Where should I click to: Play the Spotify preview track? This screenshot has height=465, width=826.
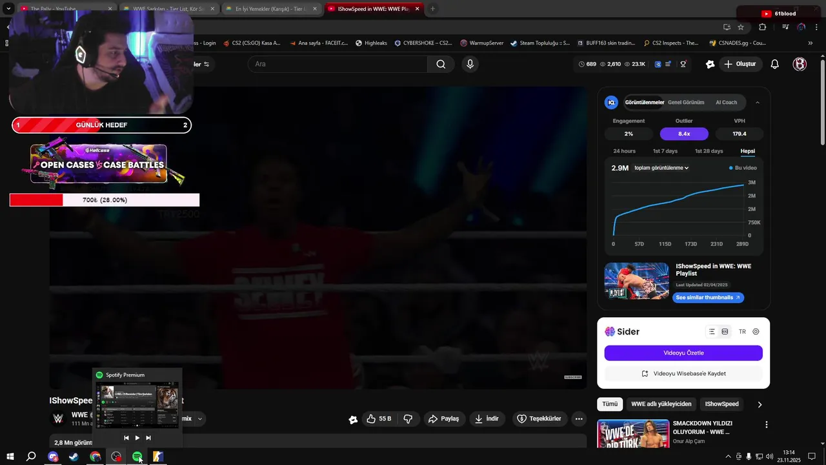click(x=137, y=438)
